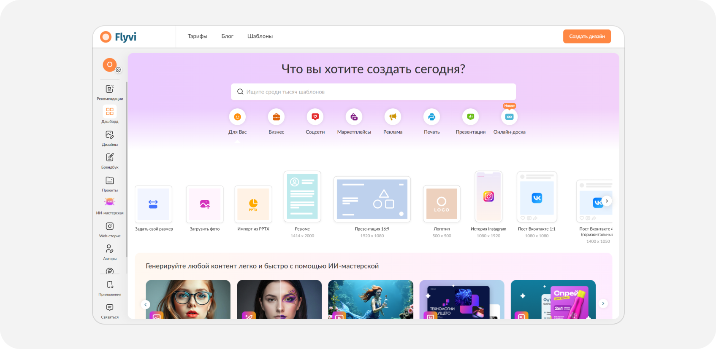The height and width of the screenshot is (349, 716).
Task: Select the Для Вас category icon
Action: pyautogui.click(x=237, y=117)
